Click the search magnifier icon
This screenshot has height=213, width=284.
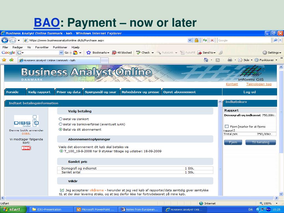click(275, 40)
